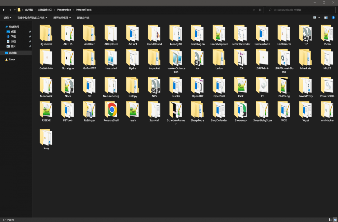Viewport: 338px width, 222px height.
Task: Select the BloodHound folder
Action: 154,35
